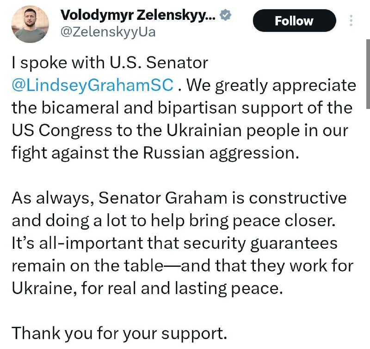Open the @ZelenskyyUa handle
370x349 pixels.
pyautogui.click(x=108, y=32)
